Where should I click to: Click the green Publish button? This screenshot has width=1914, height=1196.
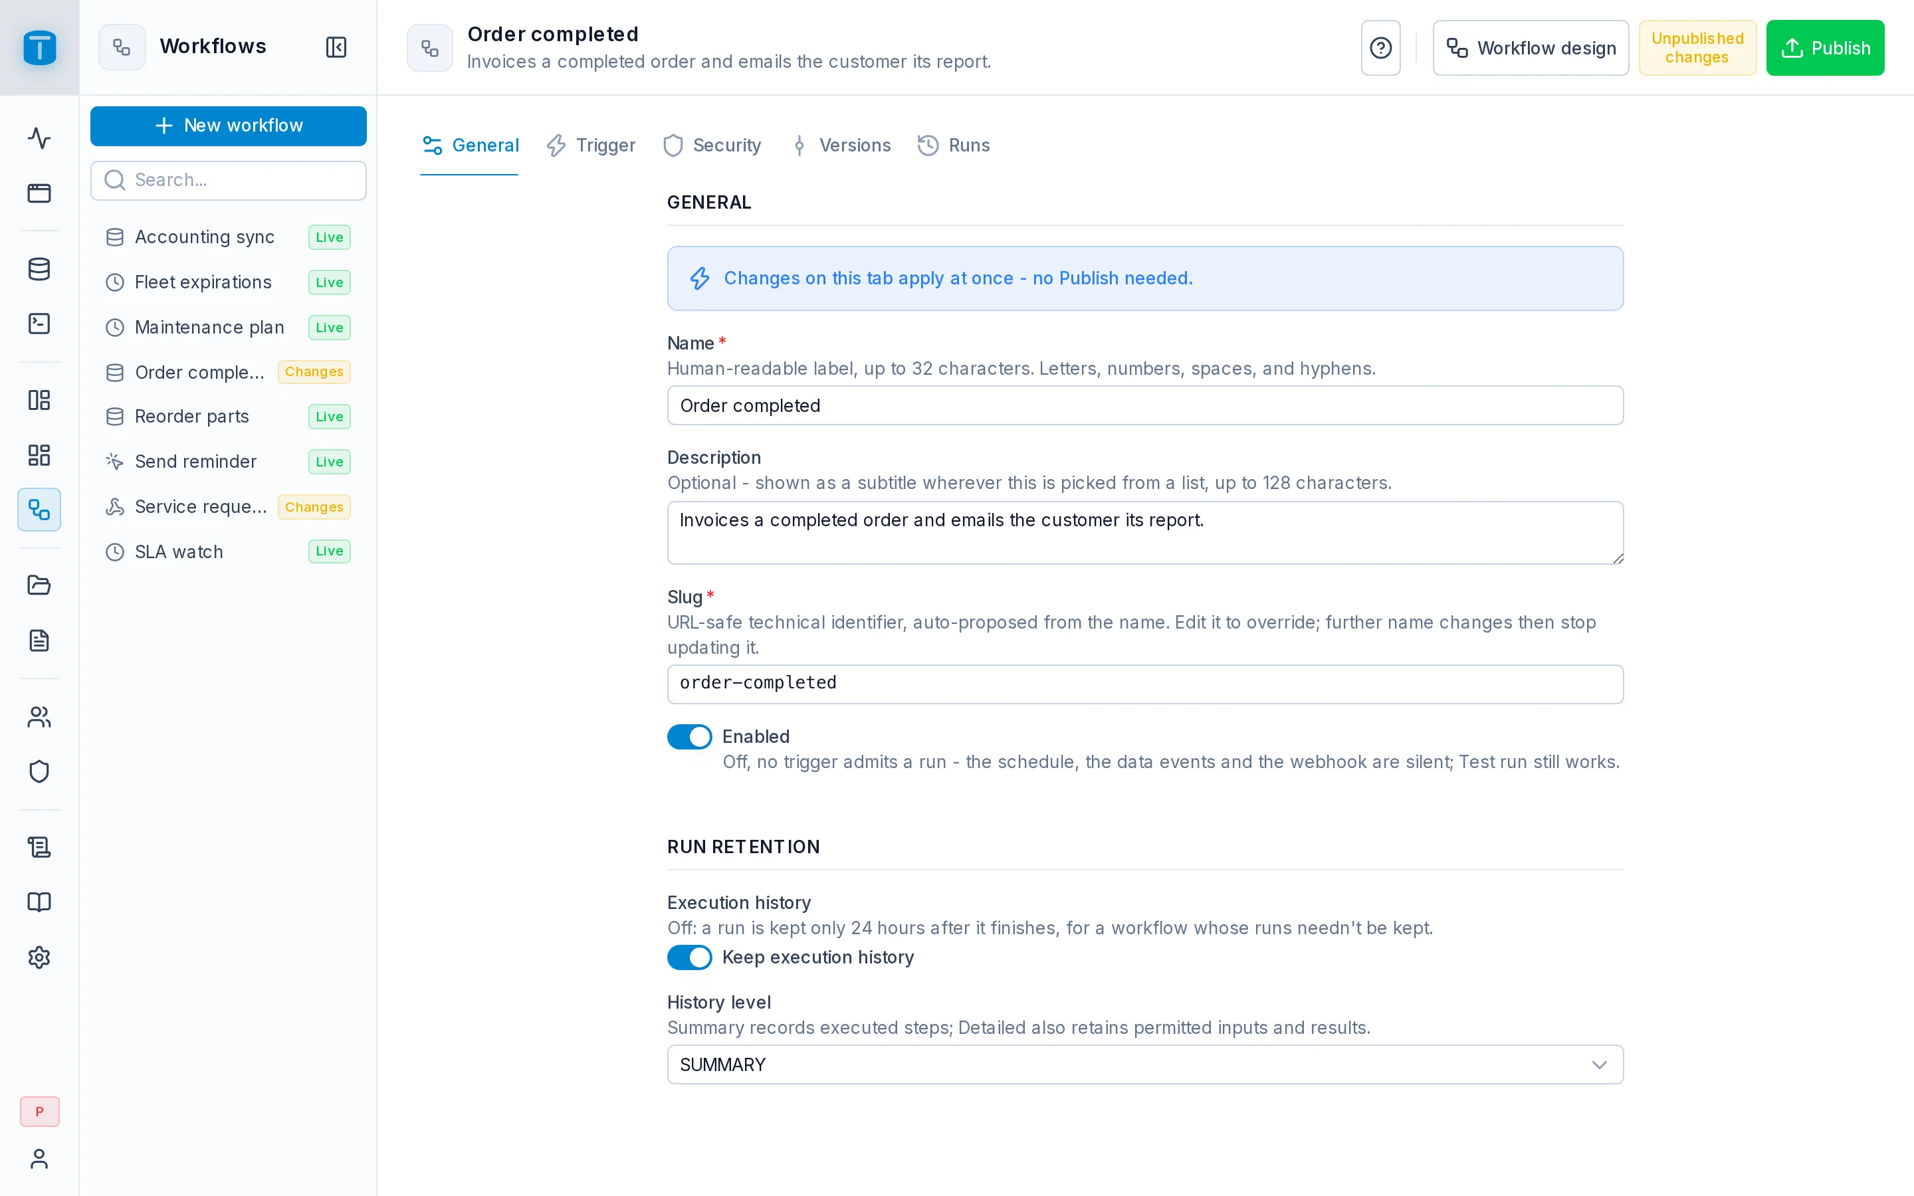[x=1826, y=47]
